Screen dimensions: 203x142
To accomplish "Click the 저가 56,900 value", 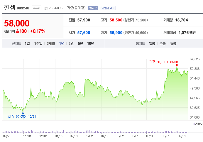I will [116, 33].
